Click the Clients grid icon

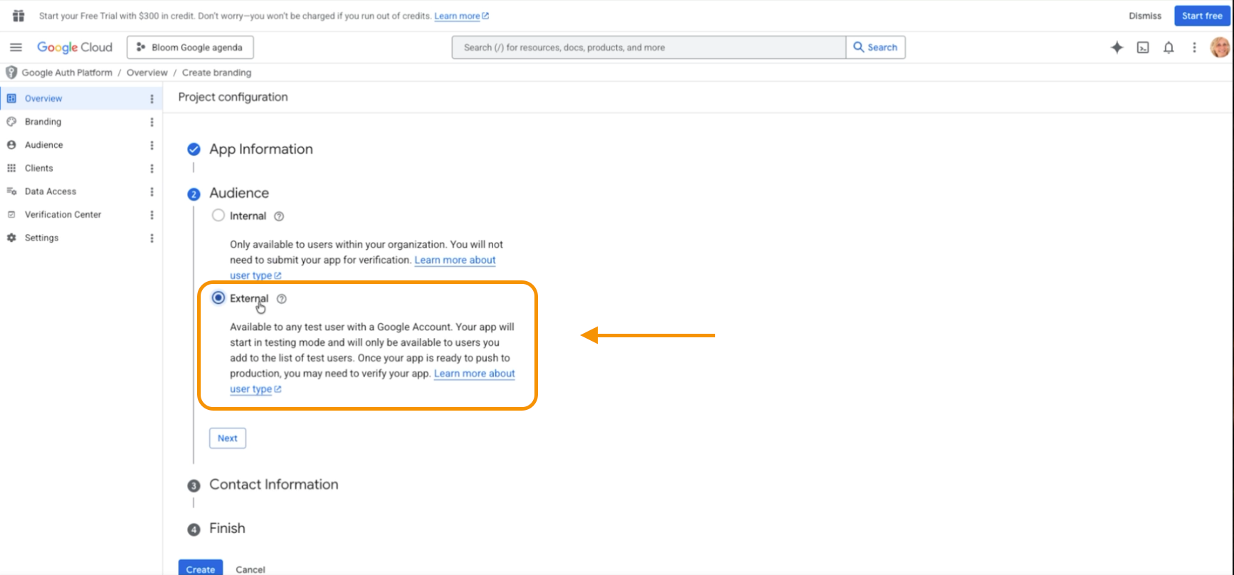[x=11, y=168]
